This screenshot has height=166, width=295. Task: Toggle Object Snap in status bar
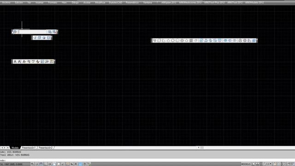coord(54,164)
